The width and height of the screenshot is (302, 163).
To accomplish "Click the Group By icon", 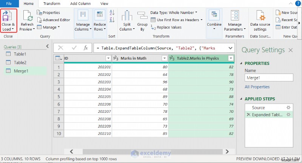I will click(142, 16).
